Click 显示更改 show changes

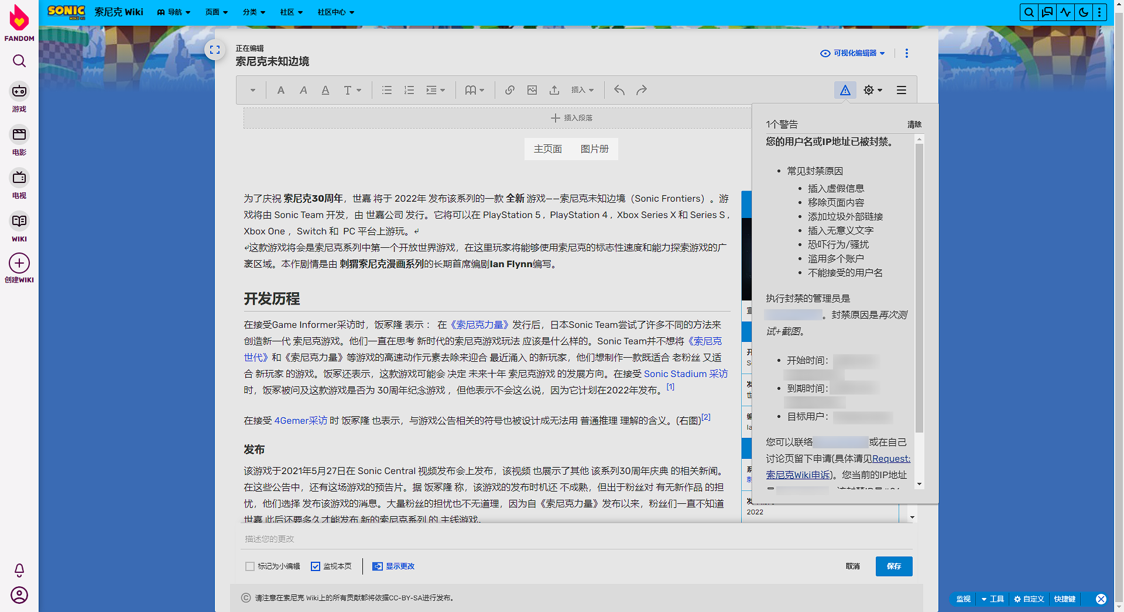point(394,566)
